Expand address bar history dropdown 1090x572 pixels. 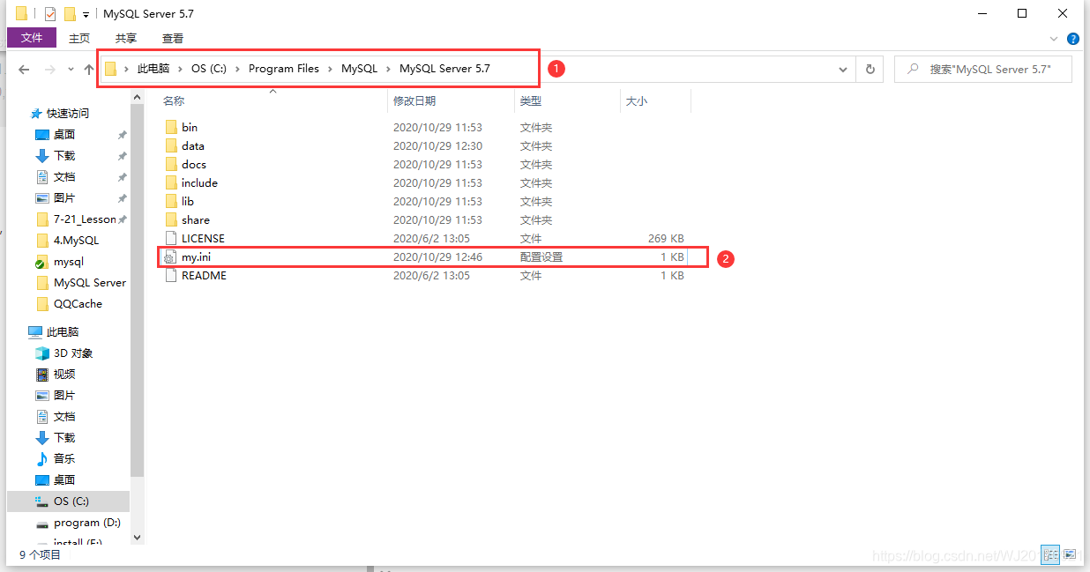[x=843, y=70]
